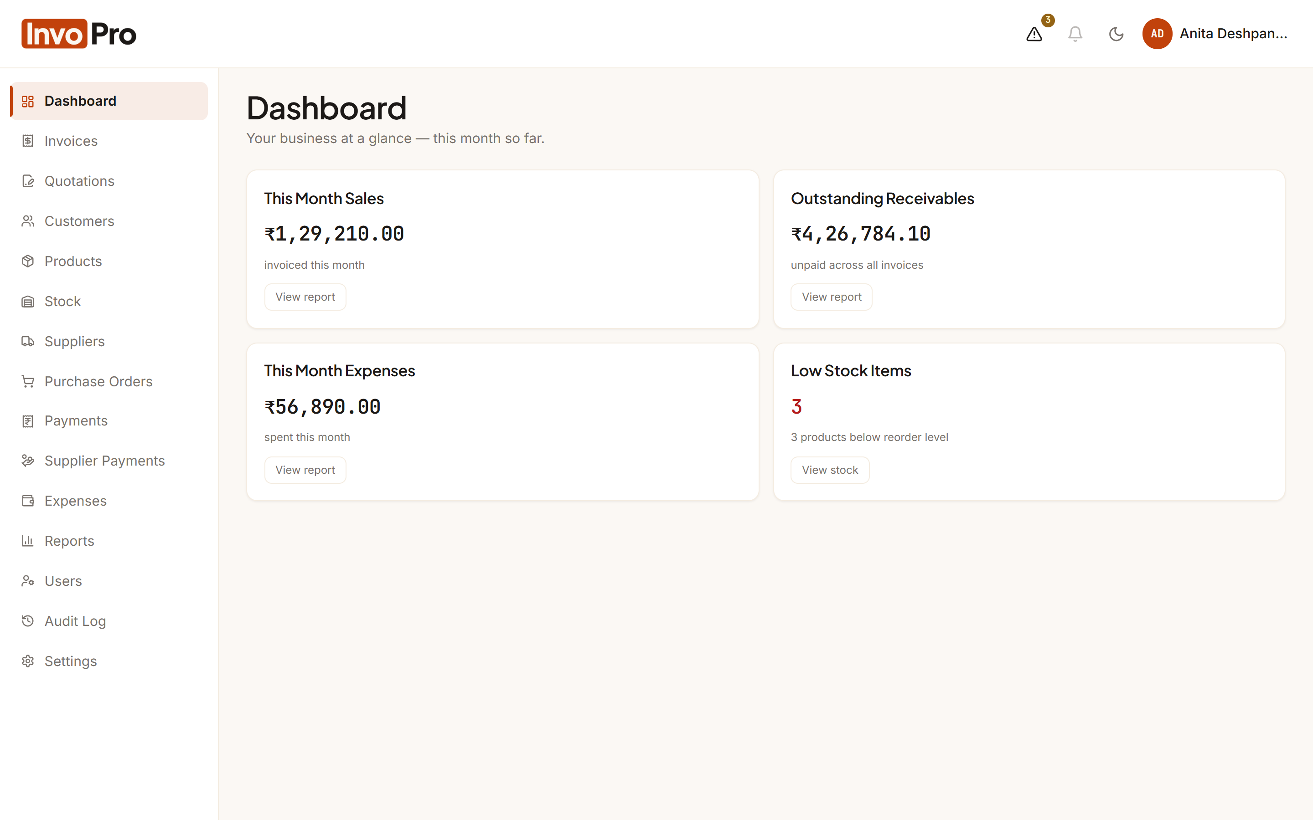The width and height of the screenshot is (1313, 820).
Task: View report for This Month Expenses
Action: coord(305,470)
